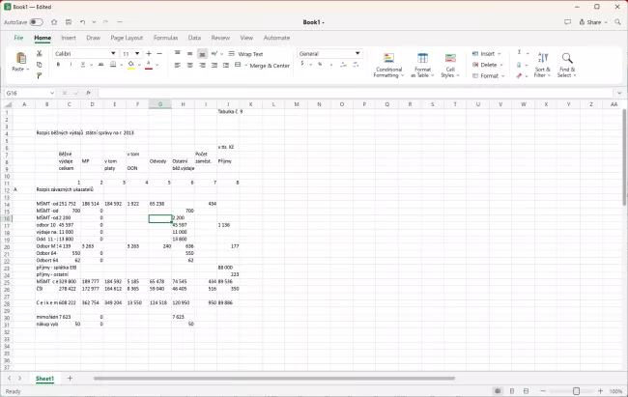The width and height of the screenshot is (628, 397).
Task: Decrease font size with minus icon
Action: pos(159,54)
